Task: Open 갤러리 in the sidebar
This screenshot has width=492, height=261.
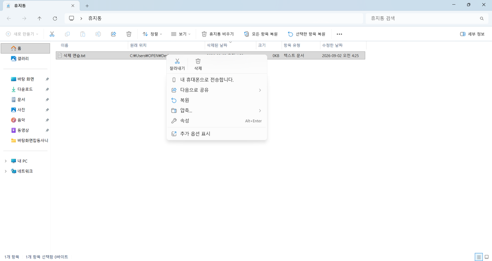Action: 25,59
